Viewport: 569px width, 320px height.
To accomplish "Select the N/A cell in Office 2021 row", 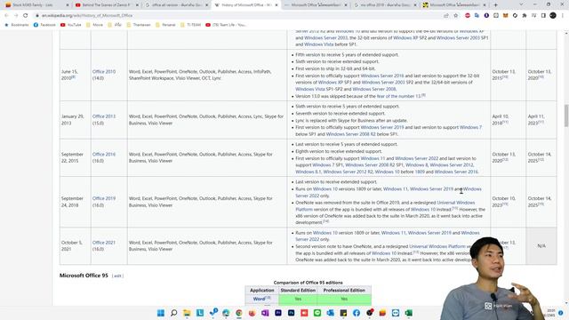I will tap(541, 246).
